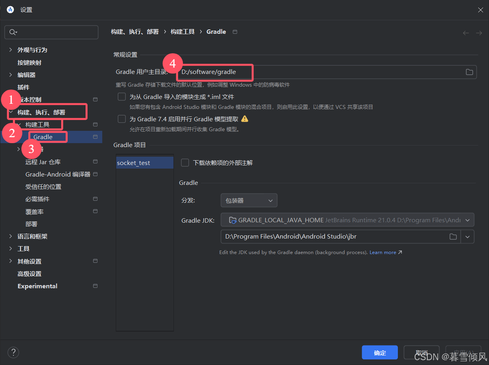Click project icon next to 覆盖率
The width and height of the screenshot is (489, 365).
95,211
